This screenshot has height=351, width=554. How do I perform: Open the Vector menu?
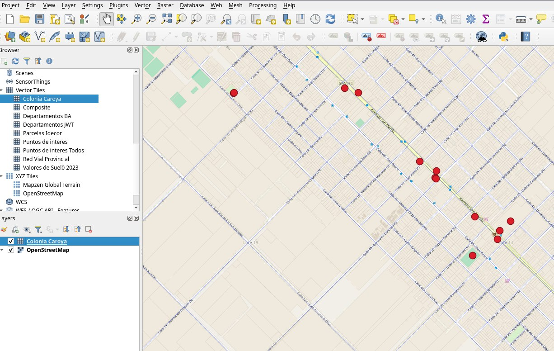pyautogui.click(x=143, y=5)
